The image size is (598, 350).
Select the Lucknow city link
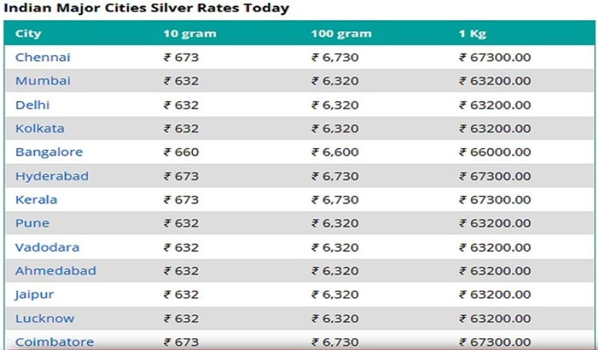pyautogui.click(x=44, y=319)
